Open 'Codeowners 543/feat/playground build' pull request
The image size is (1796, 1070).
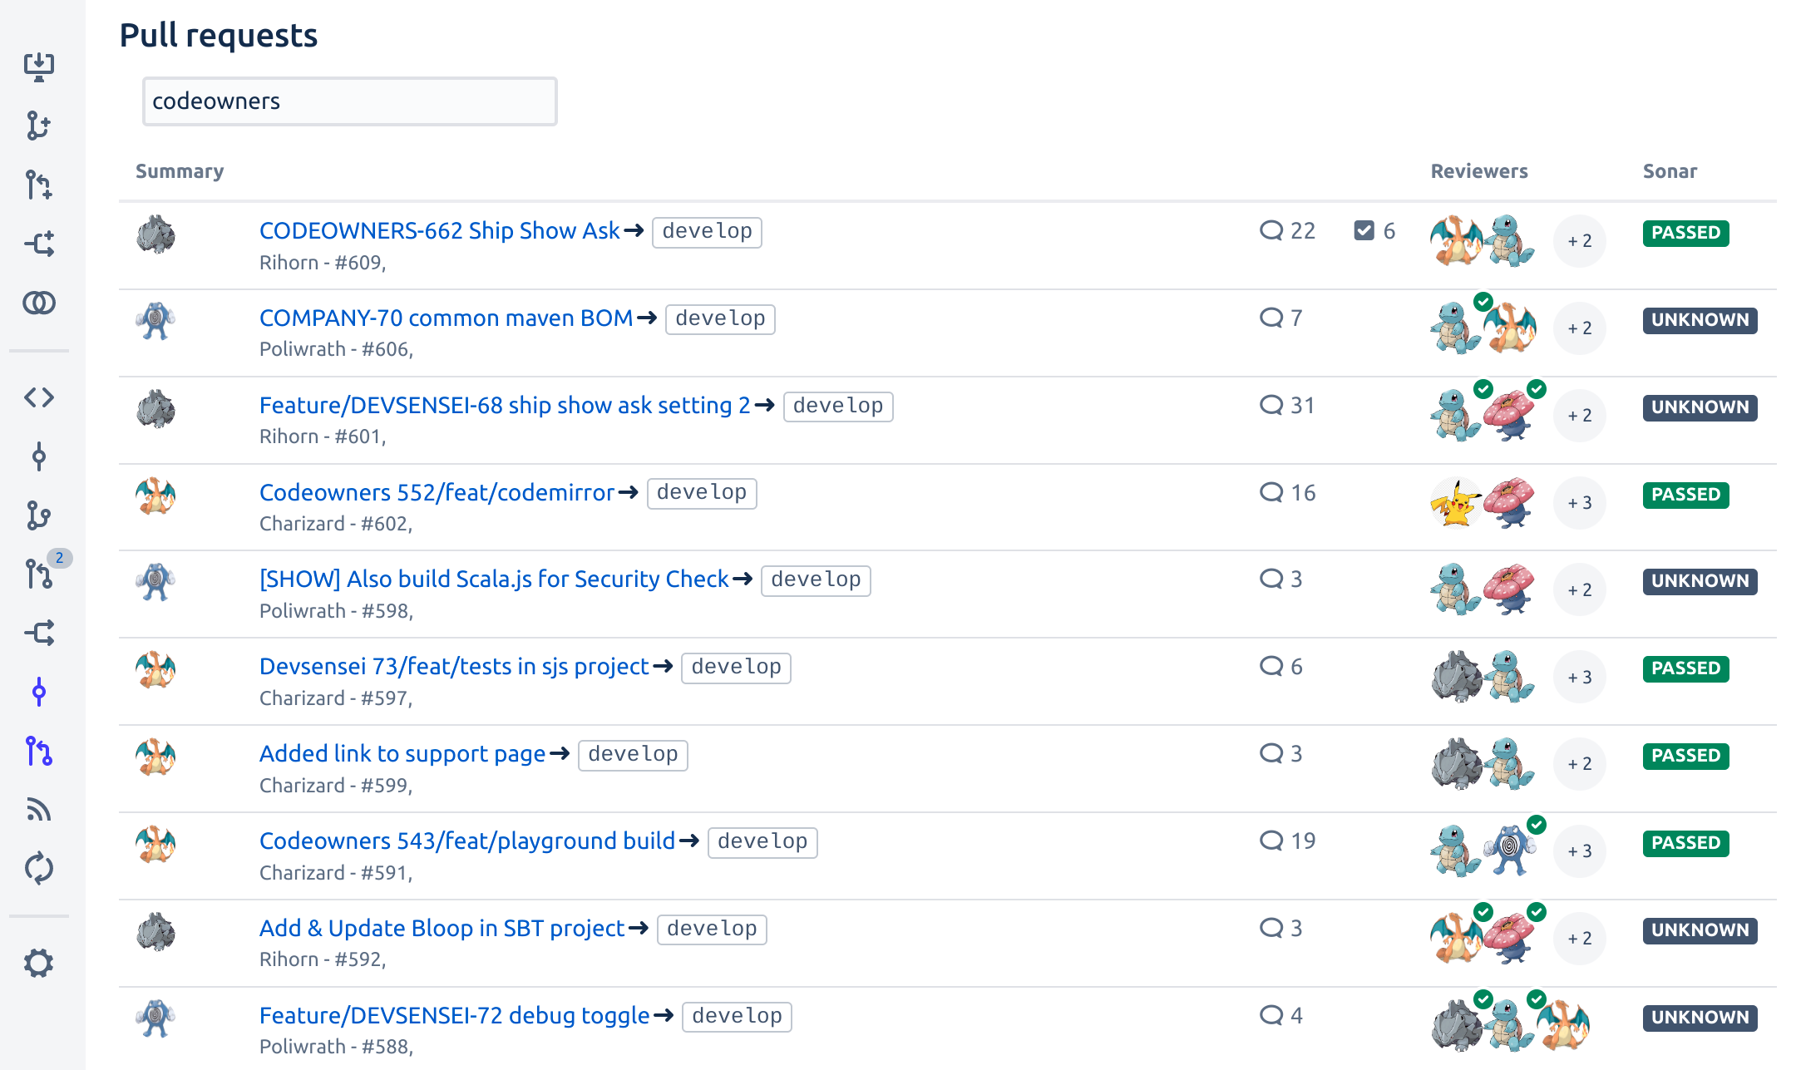pos(467,841)
